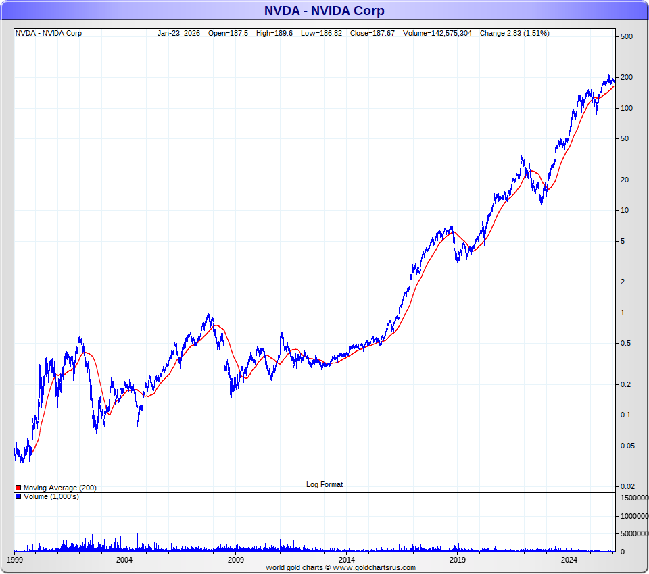The image size is (649, 574).
Task: Click the '0.5' price axis label
Action: click(626, 343)
